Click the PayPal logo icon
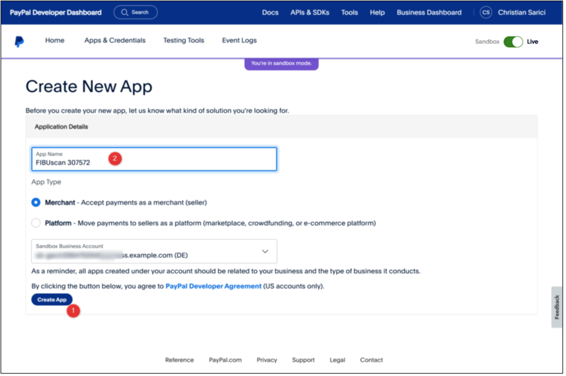The height and width of the screenshot is (376, 566). click(20, 42)
